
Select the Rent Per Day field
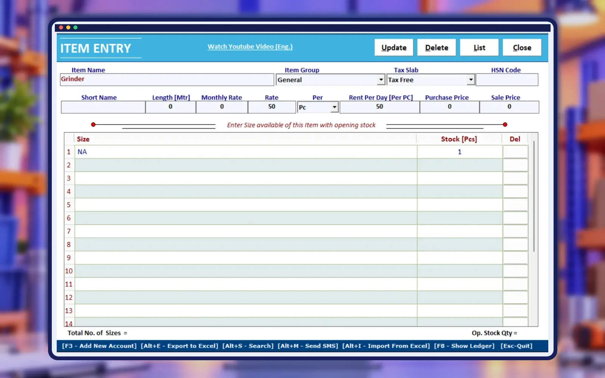coord(380,107)
